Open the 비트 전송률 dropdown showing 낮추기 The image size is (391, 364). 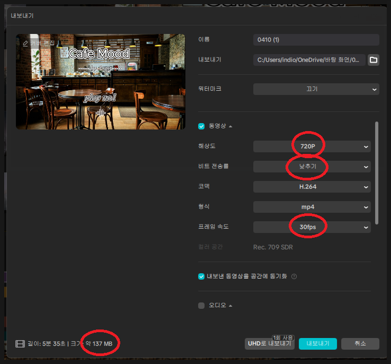(312, 167)
